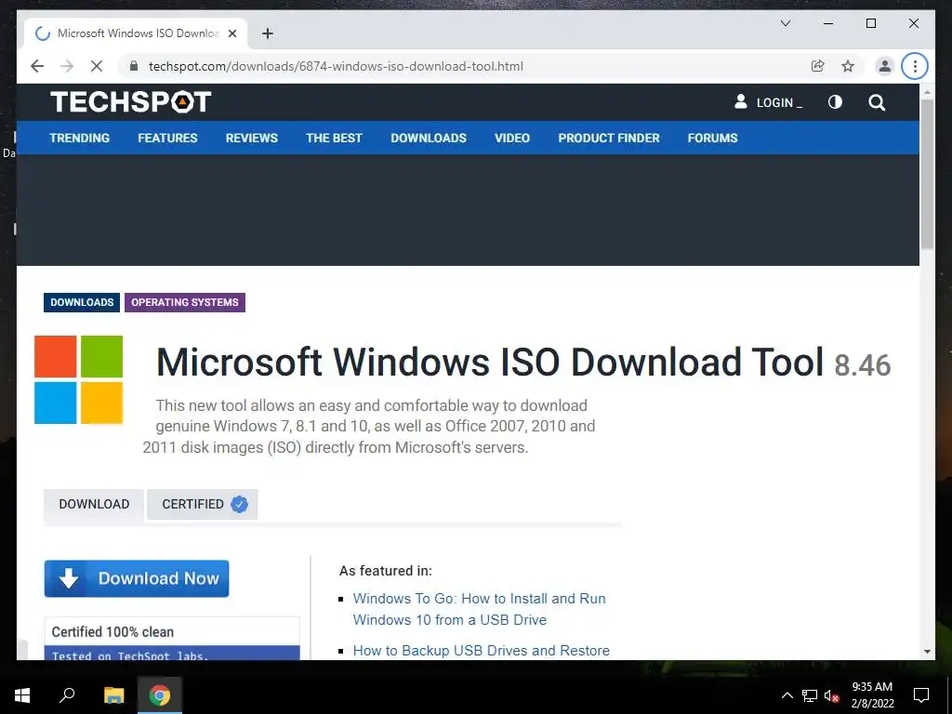Click the Download Now button
The image size is (952, 714).
(x=137, y=578)
